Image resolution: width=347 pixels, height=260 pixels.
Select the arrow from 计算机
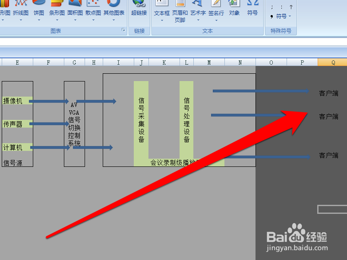click(50, 147)
